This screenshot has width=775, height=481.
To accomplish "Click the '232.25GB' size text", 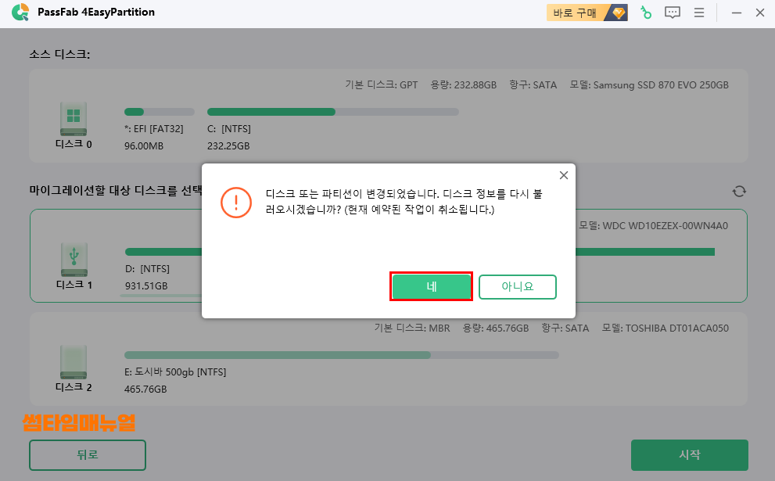I will coord(228,146).
